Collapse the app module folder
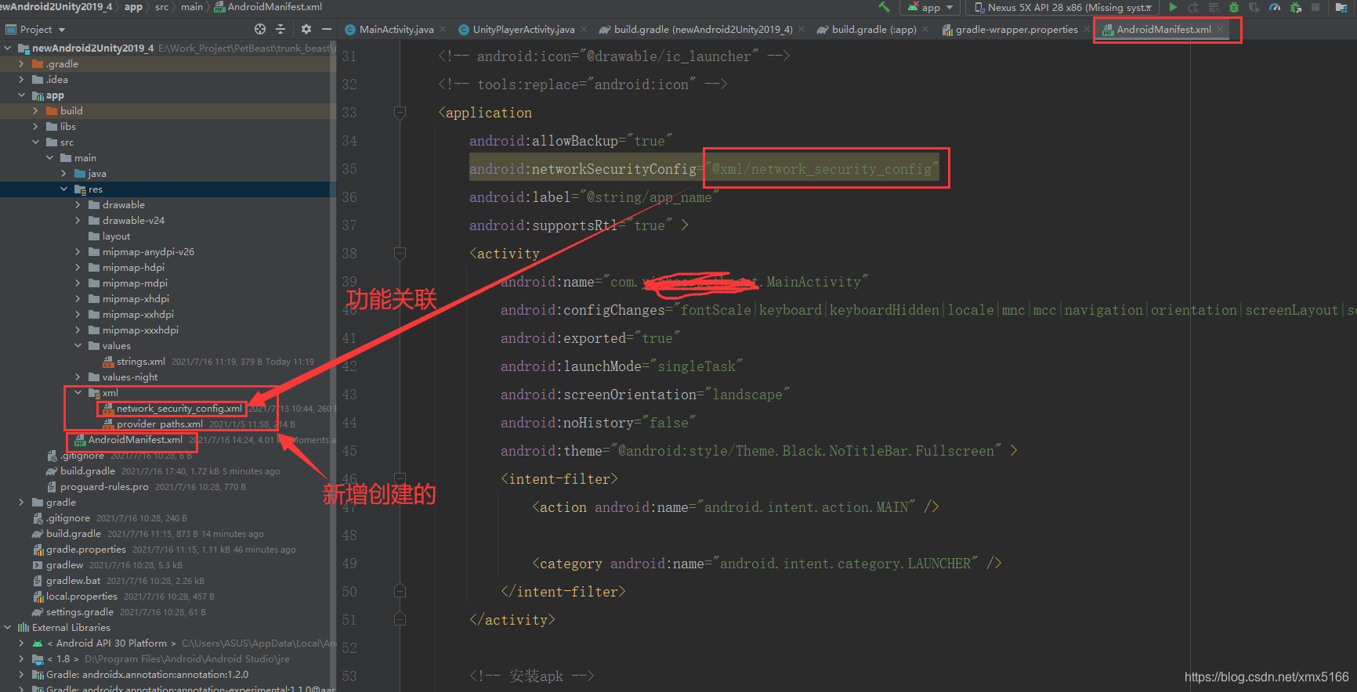Image resolution: width=1357 pixels, height=692 pixels. pyautogui.click(x=21, y=96)
